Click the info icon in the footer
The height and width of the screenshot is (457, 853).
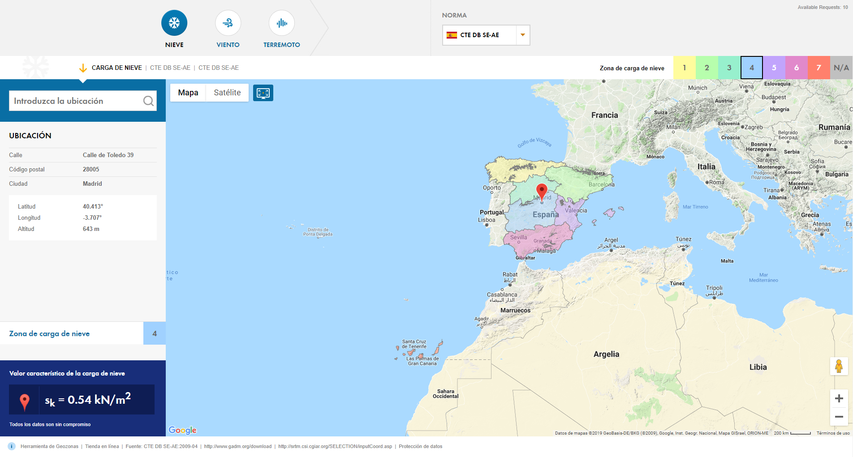(x=10, y=446)
